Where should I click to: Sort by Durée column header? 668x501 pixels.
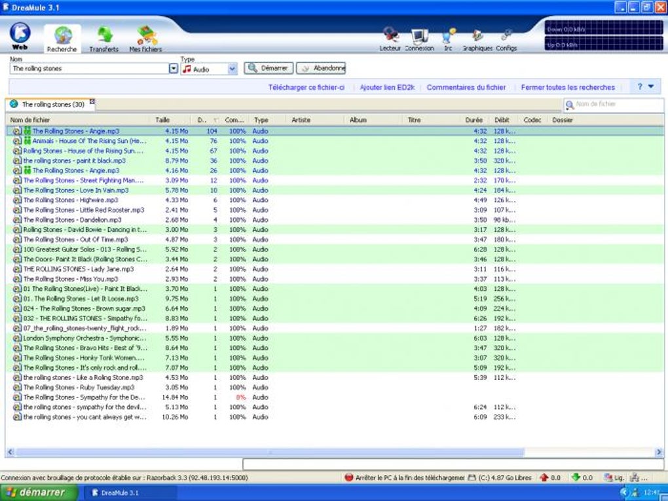click(474, 120)
